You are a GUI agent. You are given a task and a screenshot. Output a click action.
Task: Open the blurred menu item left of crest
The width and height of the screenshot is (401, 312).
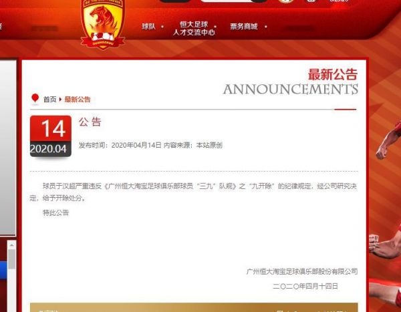tap(45, 29)
